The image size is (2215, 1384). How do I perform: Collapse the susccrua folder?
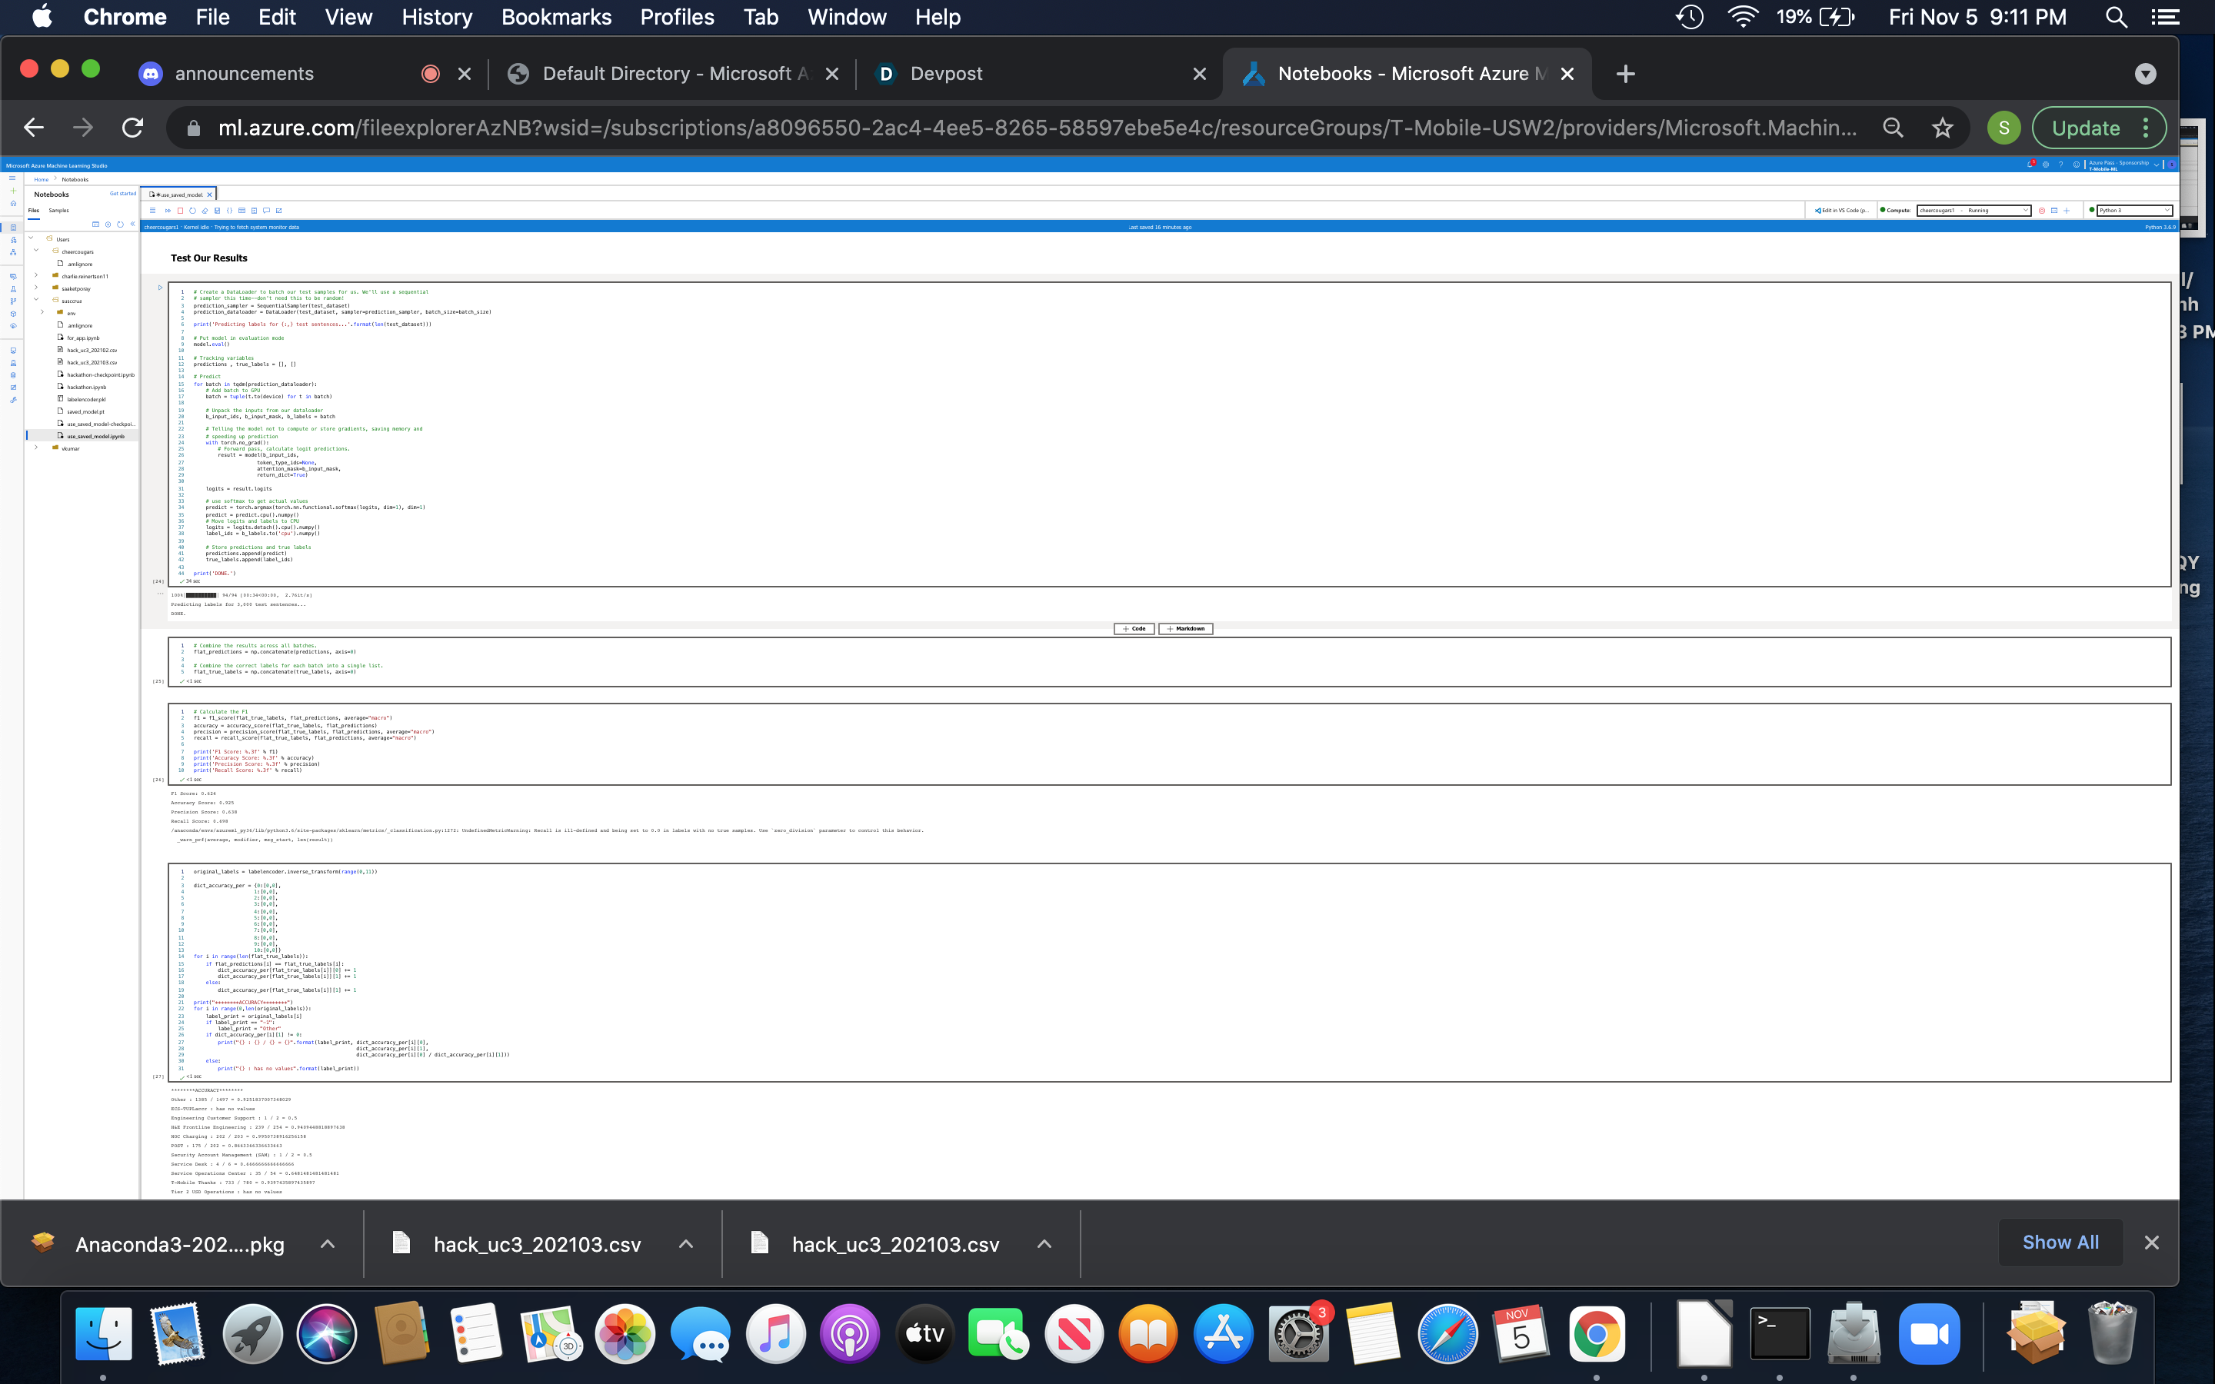(37, 299)
